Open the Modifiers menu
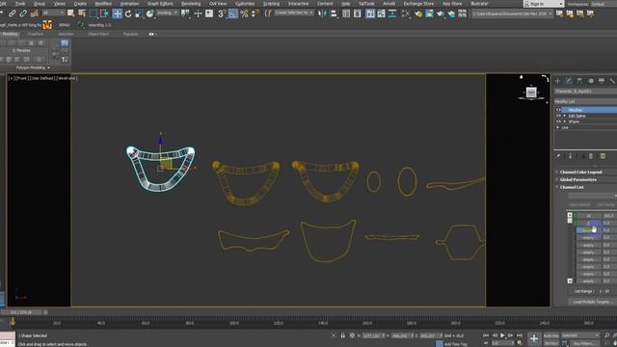 (103, 4)
